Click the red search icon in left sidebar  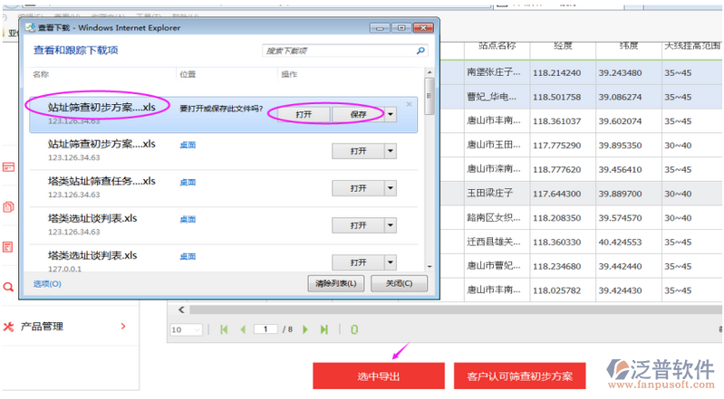[8, 287]
